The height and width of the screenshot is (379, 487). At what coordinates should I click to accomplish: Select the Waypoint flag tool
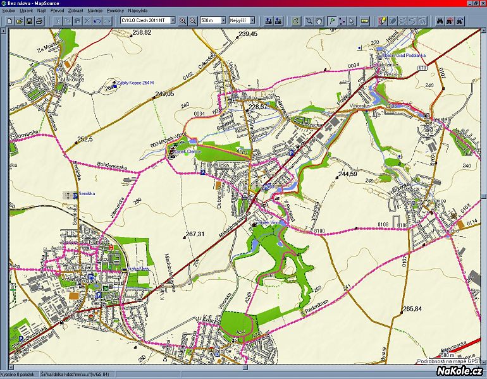tap(332, 21)
